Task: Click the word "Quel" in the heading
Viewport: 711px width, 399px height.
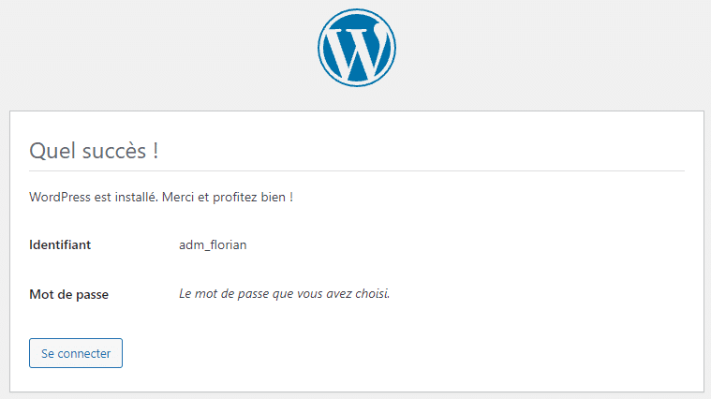Action: coord(50,151)
